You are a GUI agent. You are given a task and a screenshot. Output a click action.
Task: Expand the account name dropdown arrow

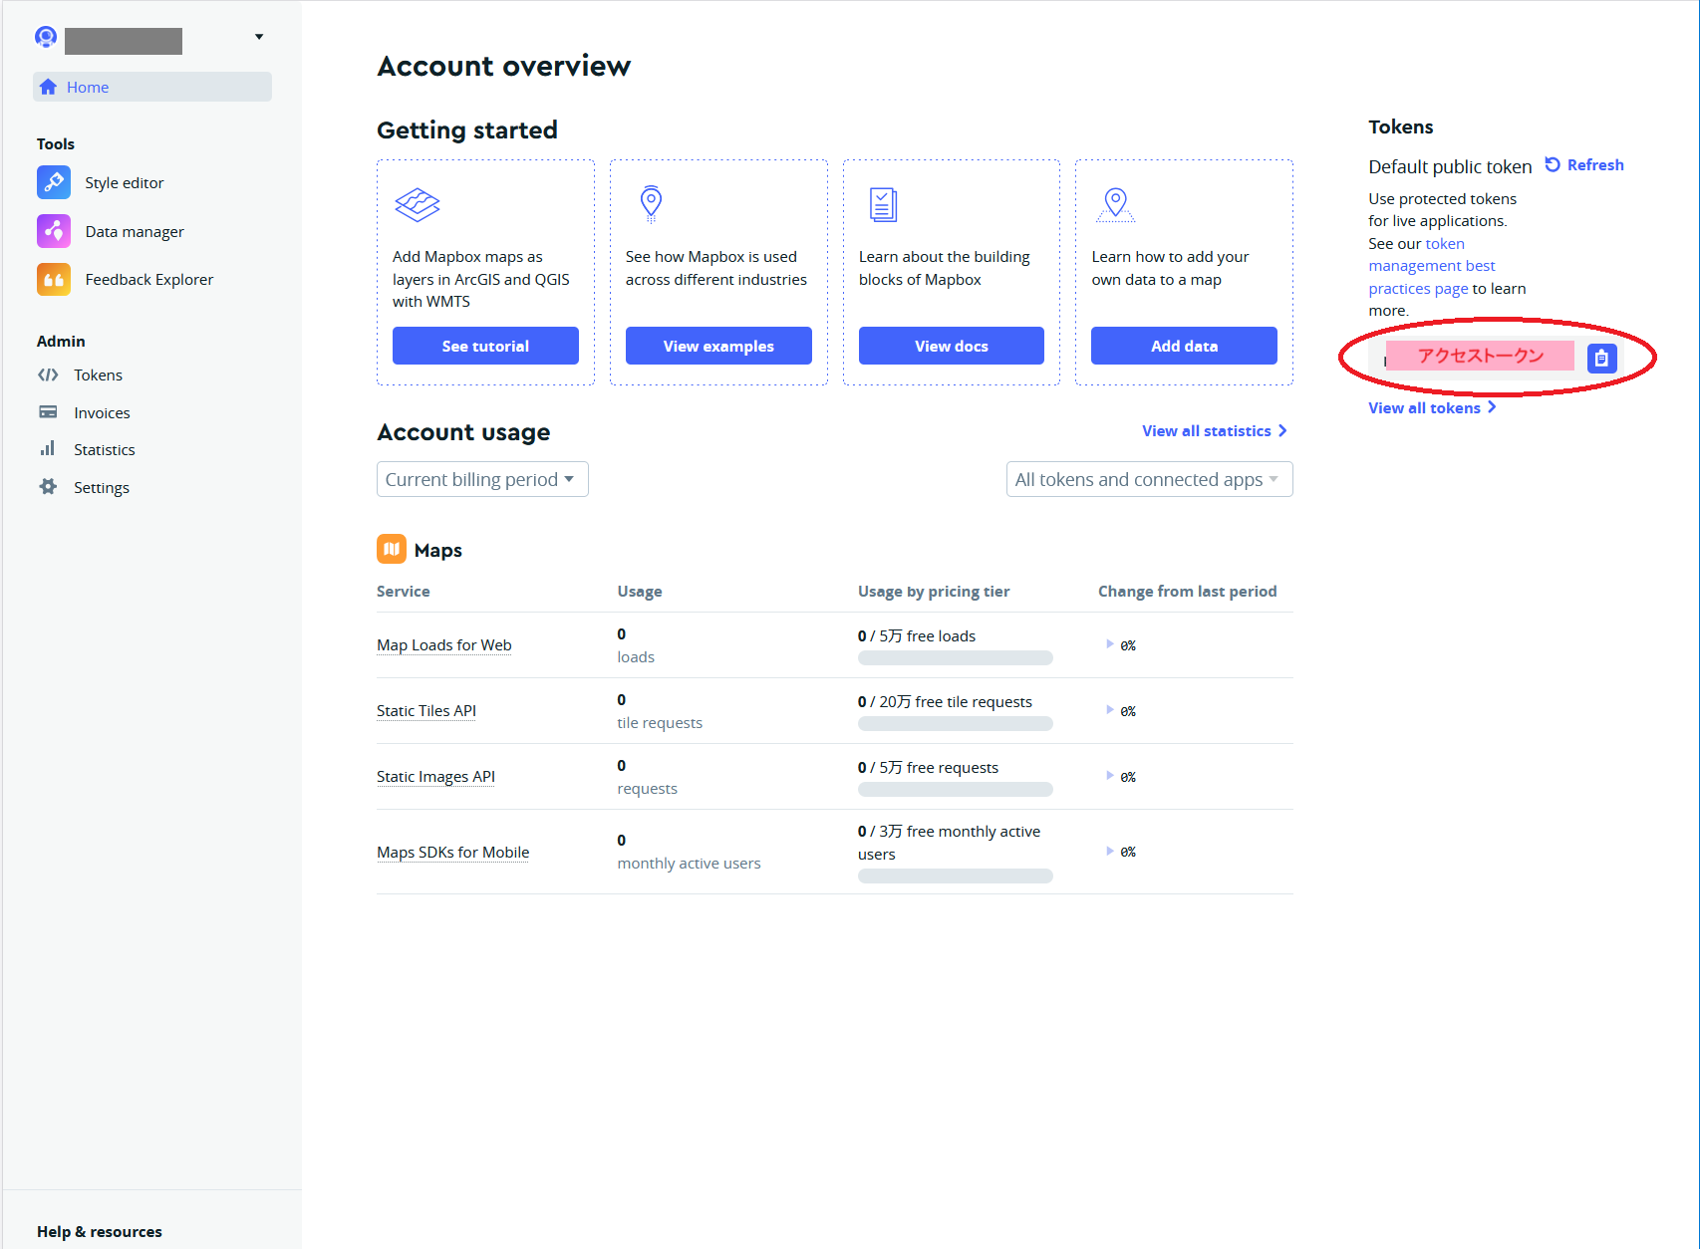point(259,37)
